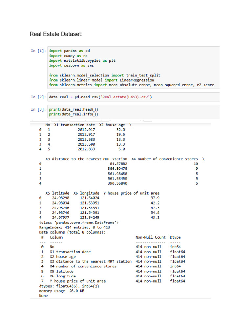Click the distance value 306.59470
The height and width of the screenshot is (336, 252).
[x=117, y=169]
